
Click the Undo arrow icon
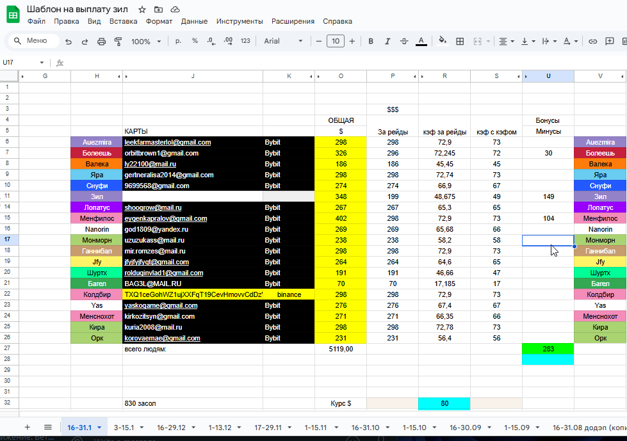(69, 41)
